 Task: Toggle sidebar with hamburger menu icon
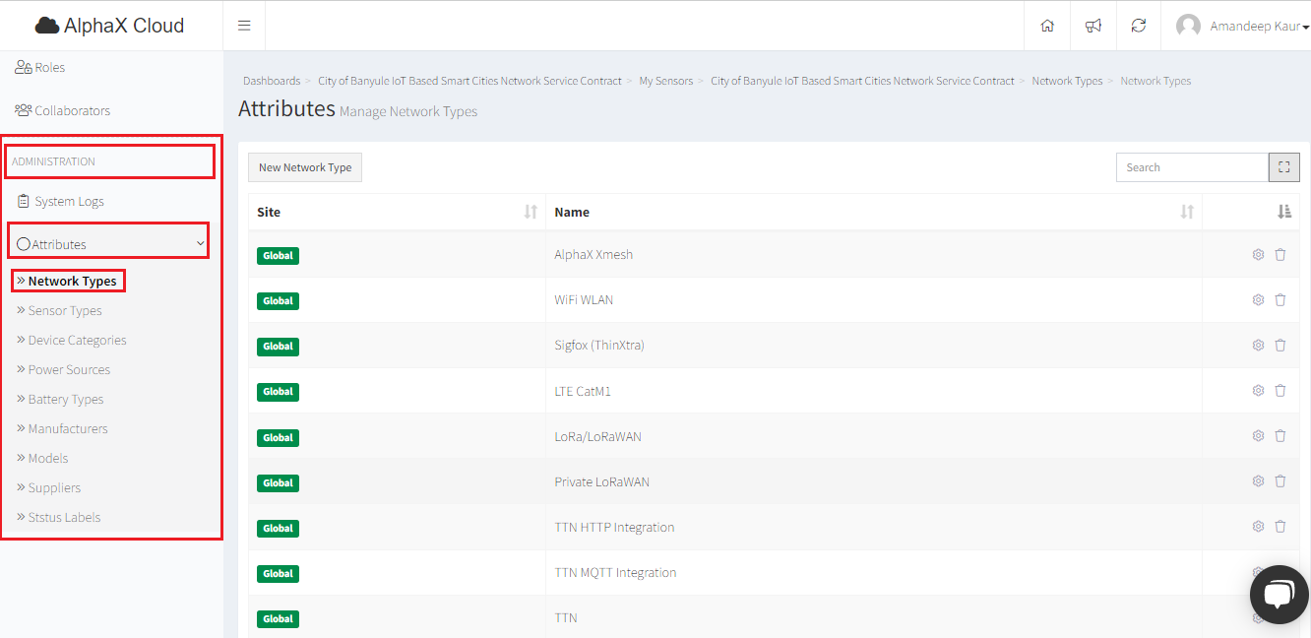click(x=244, y=26)
